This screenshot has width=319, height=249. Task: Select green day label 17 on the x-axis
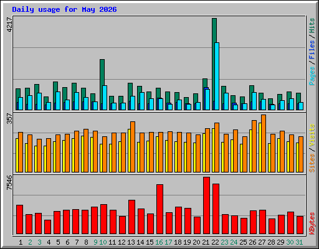168,242
